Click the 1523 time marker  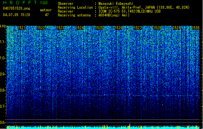tap(60, 28)
